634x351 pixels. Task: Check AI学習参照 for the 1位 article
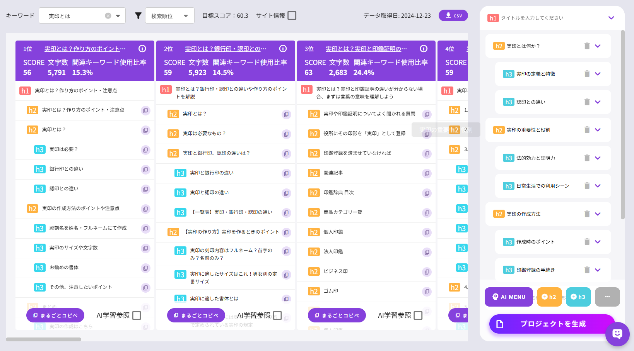[x=137, y=315]
